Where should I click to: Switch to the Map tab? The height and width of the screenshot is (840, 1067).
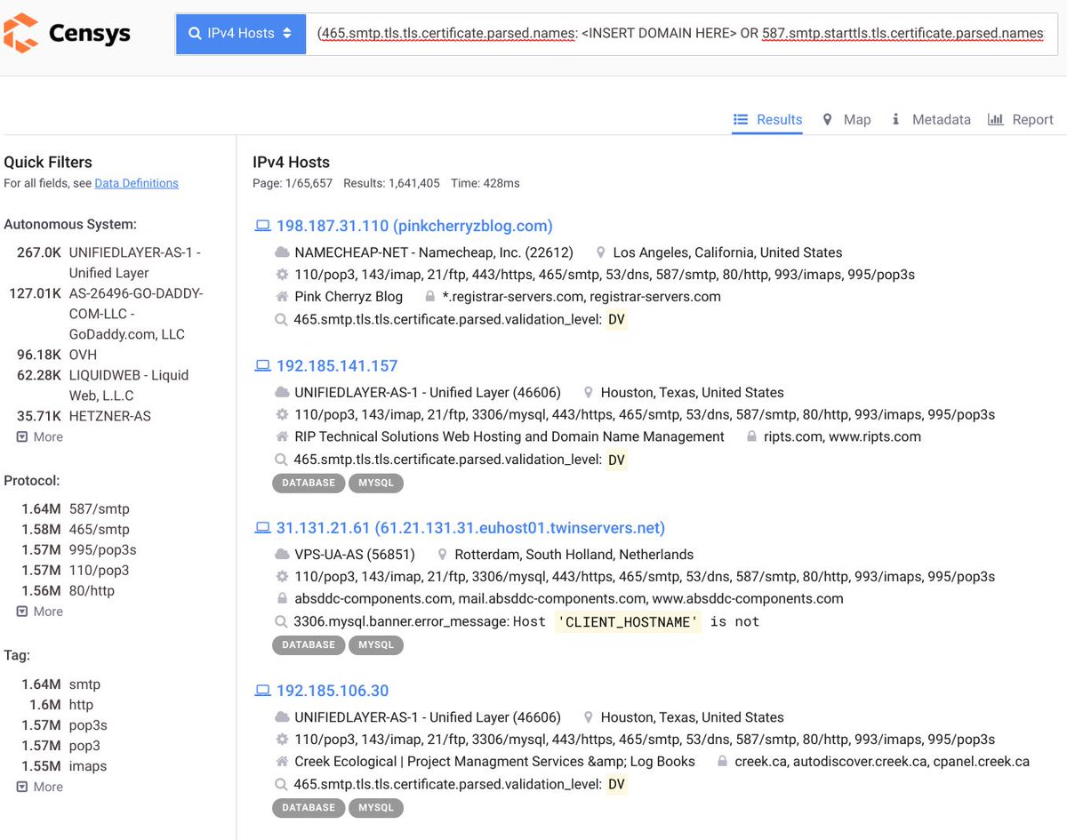point(846,119)
